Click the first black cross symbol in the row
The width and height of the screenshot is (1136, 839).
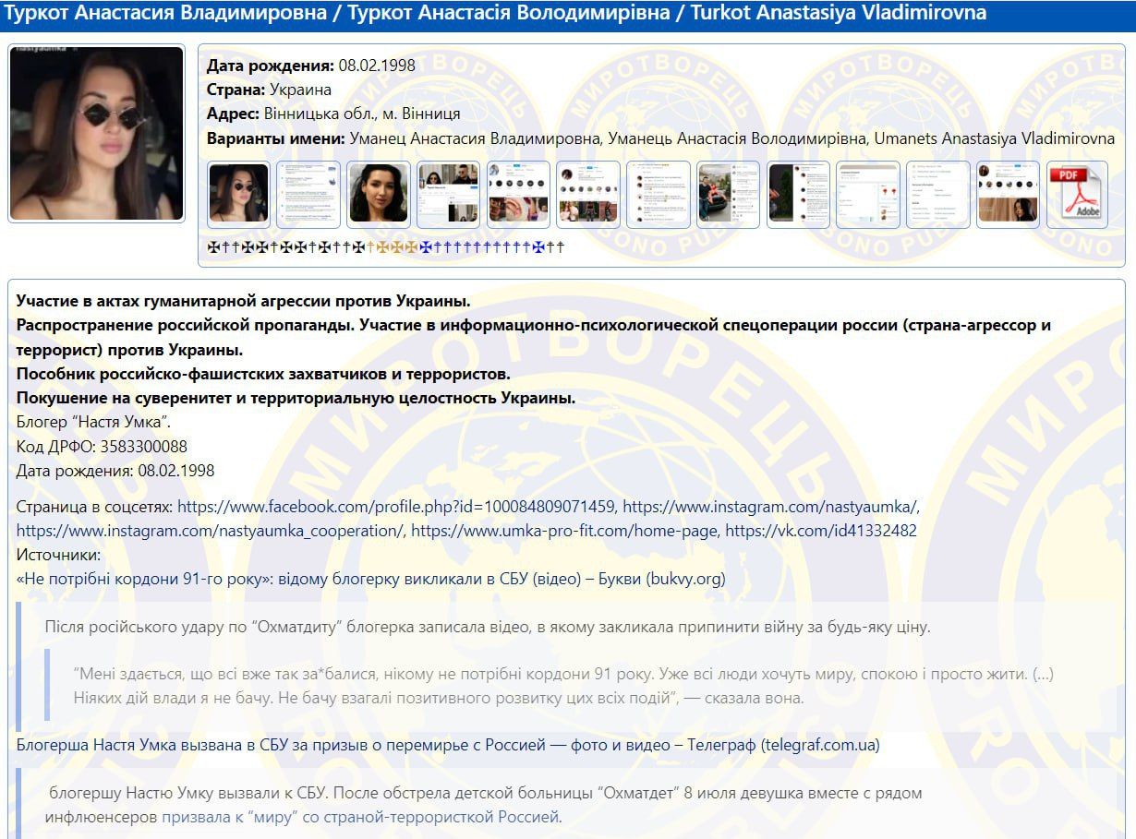click(x=213, y=247)
